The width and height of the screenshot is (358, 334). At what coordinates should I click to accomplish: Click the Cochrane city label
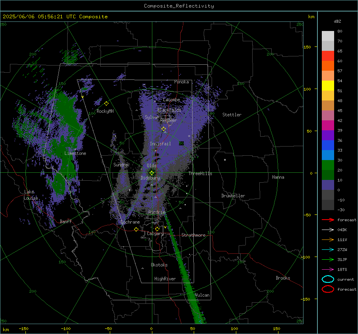pos(130,222)
